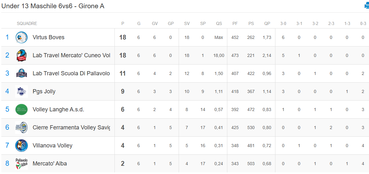Open Volley Langhe A.s.d. team page
The height and width of the screenshot is (174, 369).
pos(58,109)
